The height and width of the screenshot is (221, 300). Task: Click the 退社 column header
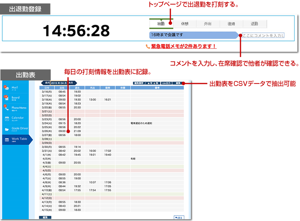point(77,88)
